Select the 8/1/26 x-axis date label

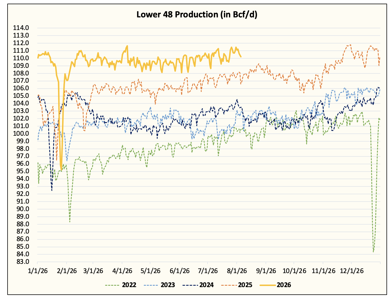(x=237, y=271)
